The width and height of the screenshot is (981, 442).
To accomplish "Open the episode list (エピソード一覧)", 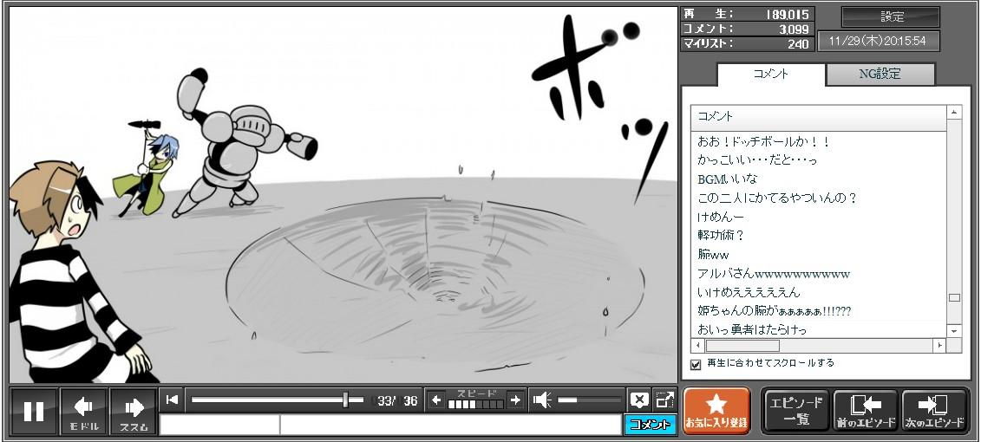I will point(796,410).
